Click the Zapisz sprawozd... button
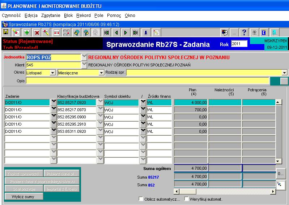289x205 pixels. (x=24, y=174)
